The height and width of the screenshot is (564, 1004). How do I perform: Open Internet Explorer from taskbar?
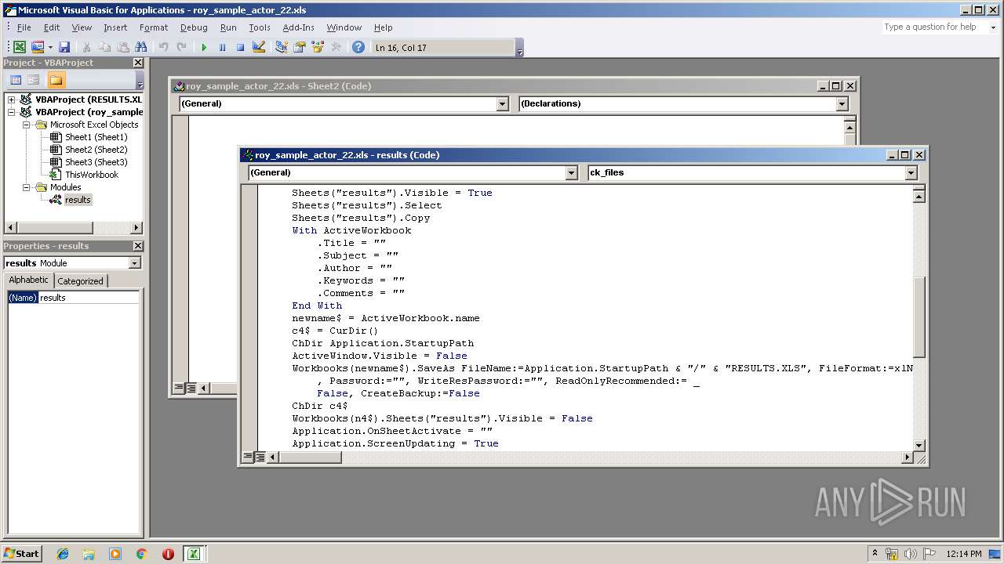(x=63, y=554)
